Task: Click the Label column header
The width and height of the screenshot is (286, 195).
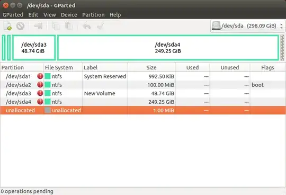Action: (x=105, y=67)
